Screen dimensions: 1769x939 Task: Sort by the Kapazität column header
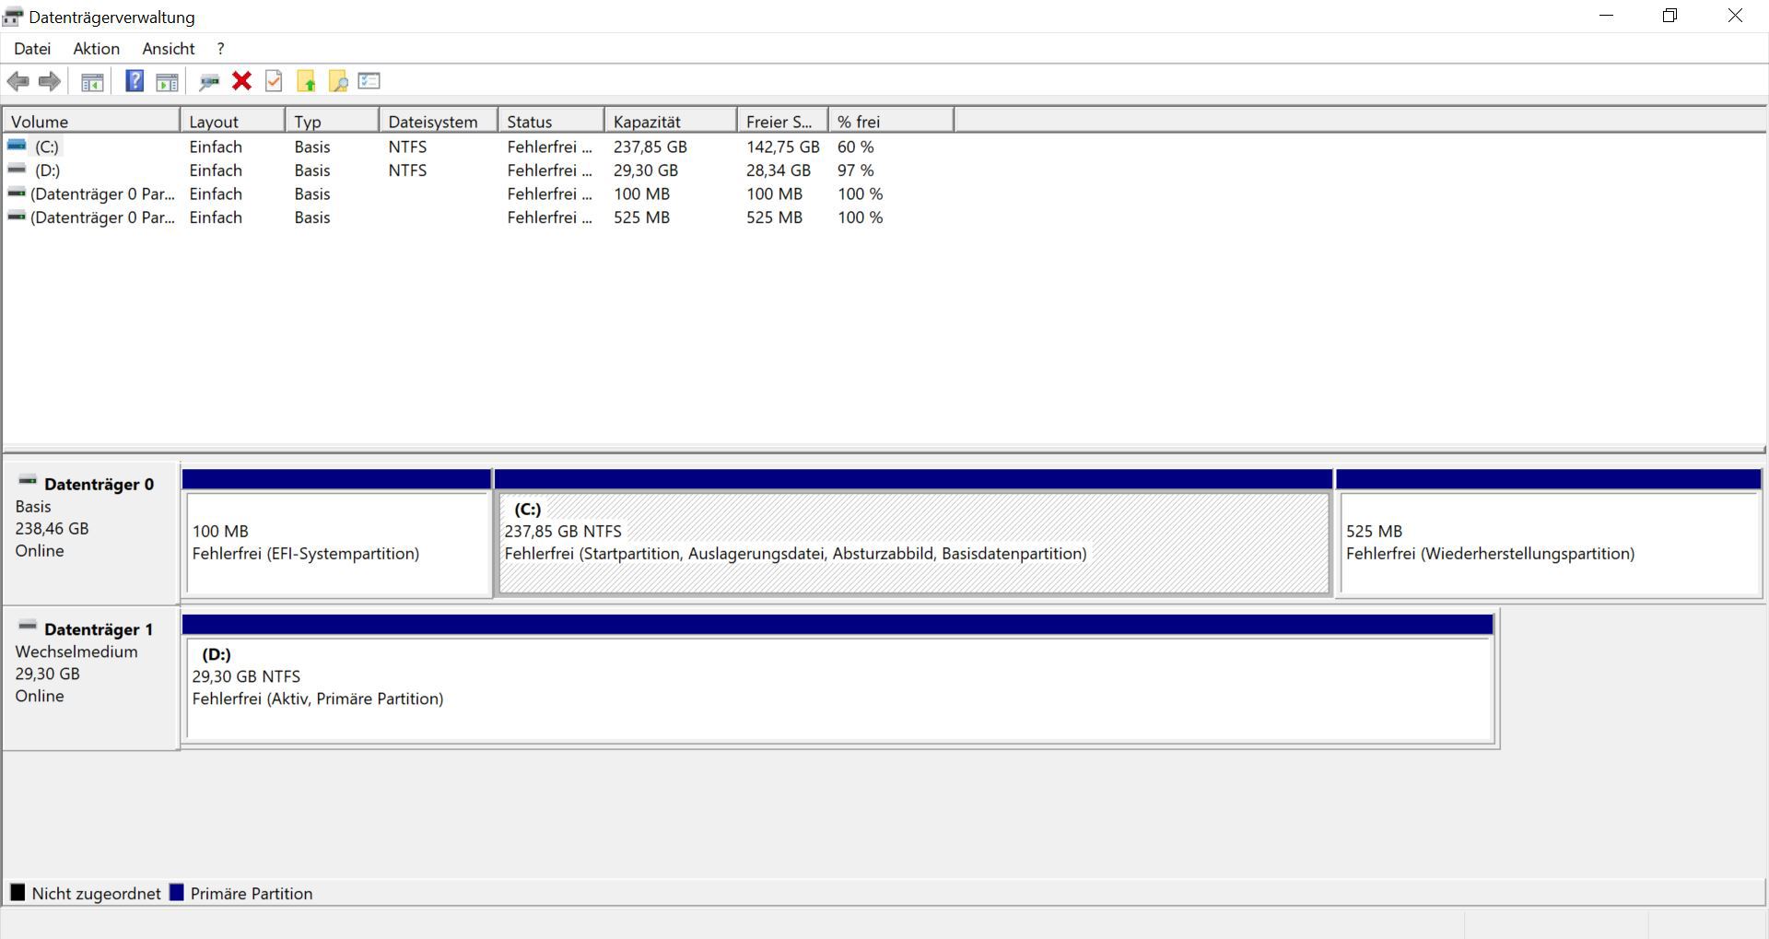pyautogui.click(x=671, y=122)
